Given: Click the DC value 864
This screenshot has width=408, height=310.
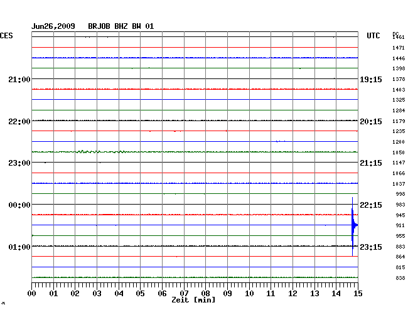Looking at the screenshot, I should click(x=400, y=257).
